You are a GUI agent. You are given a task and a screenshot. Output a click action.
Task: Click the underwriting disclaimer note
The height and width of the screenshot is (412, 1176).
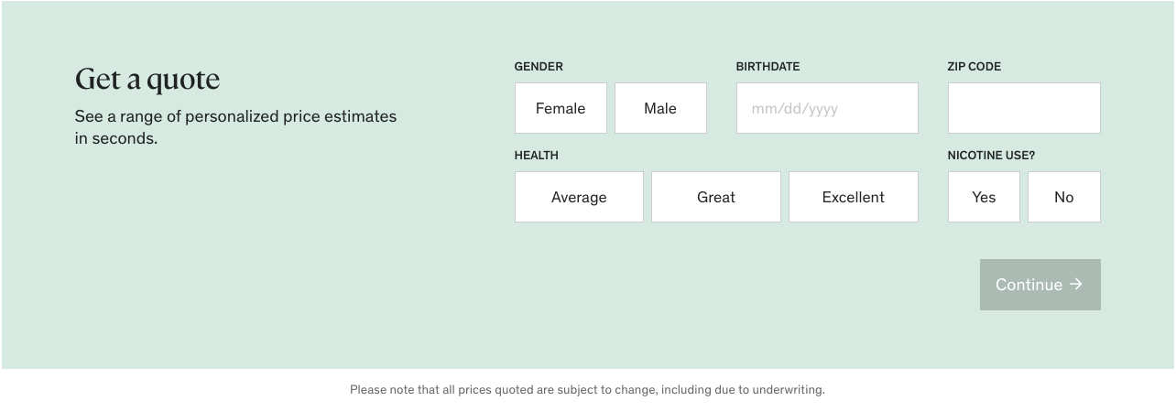587,390
